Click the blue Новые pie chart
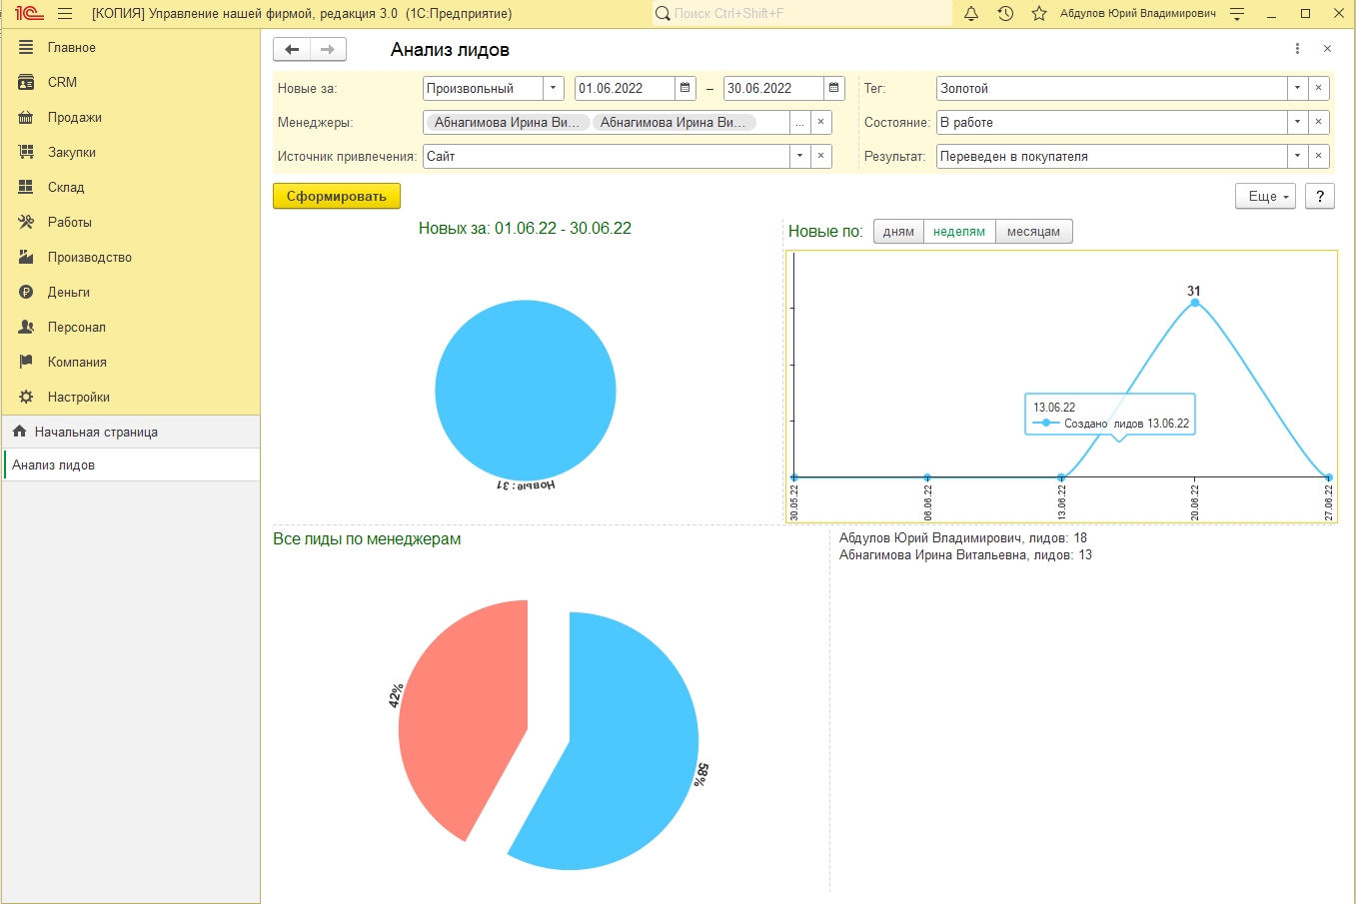1356x904 pixels. click(526, 391)
